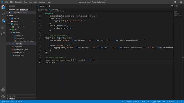The height and width of the screenshot is (103, 184).
Task: Click the master branch status item
Action: point(6,102)
